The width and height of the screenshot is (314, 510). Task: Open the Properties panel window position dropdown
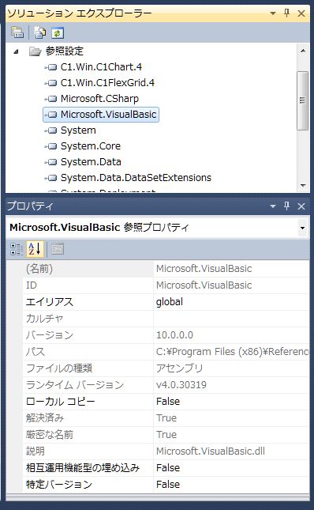pos(273,206)
